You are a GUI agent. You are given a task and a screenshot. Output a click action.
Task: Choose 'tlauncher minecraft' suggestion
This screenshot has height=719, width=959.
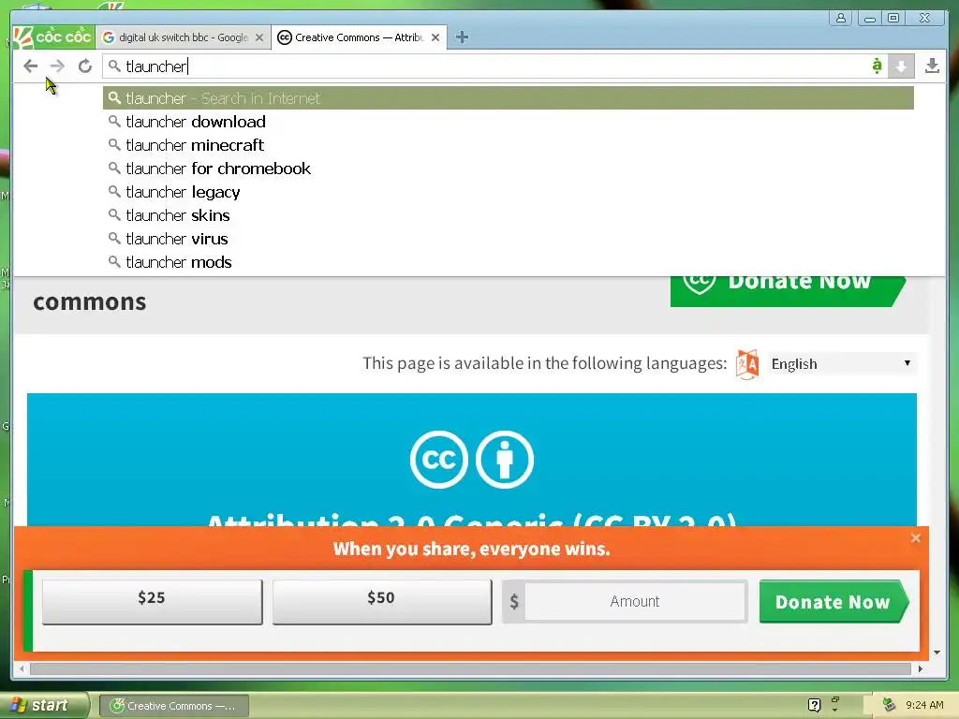509,145
